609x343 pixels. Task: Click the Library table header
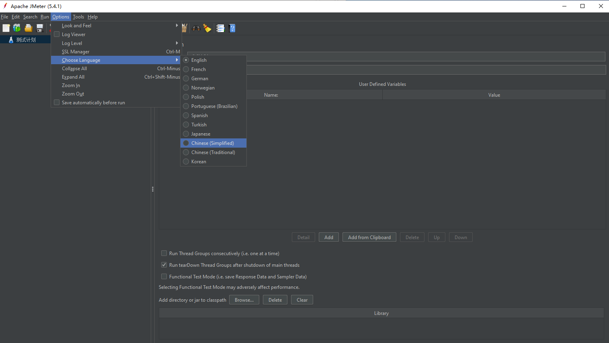pos(381,313)
